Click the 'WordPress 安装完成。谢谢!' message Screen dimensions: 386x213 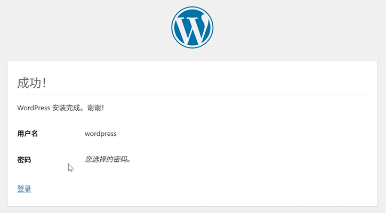(61, 108)
